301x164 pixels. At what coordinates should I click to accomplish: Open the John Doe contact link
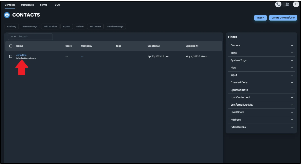(x=21, y=55)
